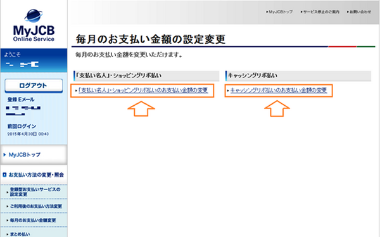Select ご利用後のお支払い方法変更 sidebar item
Viewport: 380px width, 237px height.
(34, 206)
